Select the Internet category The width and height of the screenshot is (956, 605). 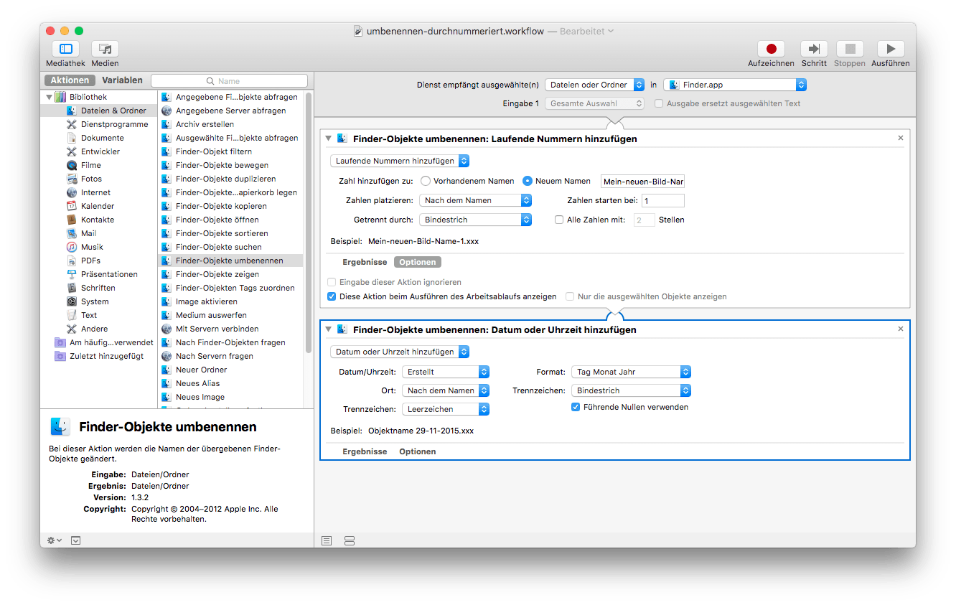pos(95,192)
